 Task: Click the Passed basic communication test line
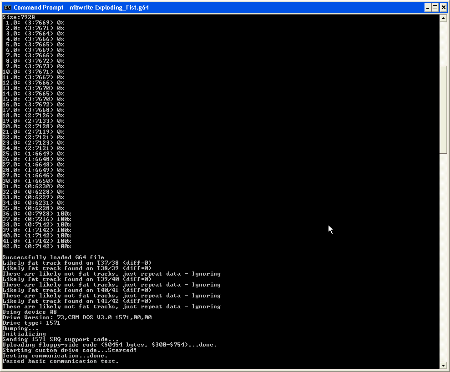point(60,361)
